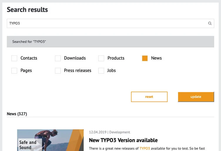Check the Press releases filter checkbox
Image resolution: width=221 pixels, height=151 pixels.
(58, 70)
